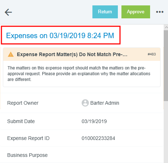Click the orange warning triangle icon

coord(11,54)
